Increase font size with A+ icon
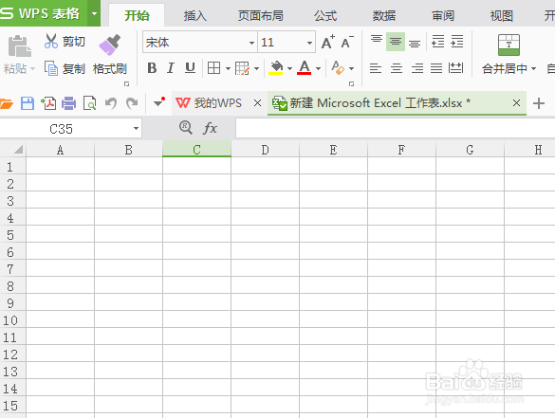Screen dimensions: 555x418 327,42
